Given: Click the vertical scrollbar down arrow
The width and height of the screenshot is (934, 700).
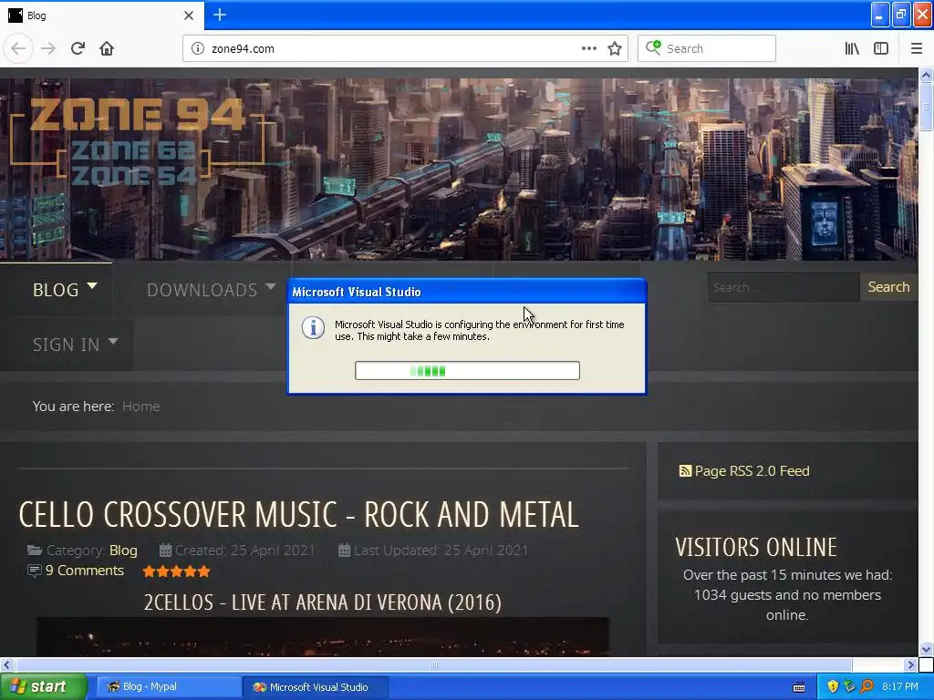Looking at the screenshot, I should tap(926, 649).
